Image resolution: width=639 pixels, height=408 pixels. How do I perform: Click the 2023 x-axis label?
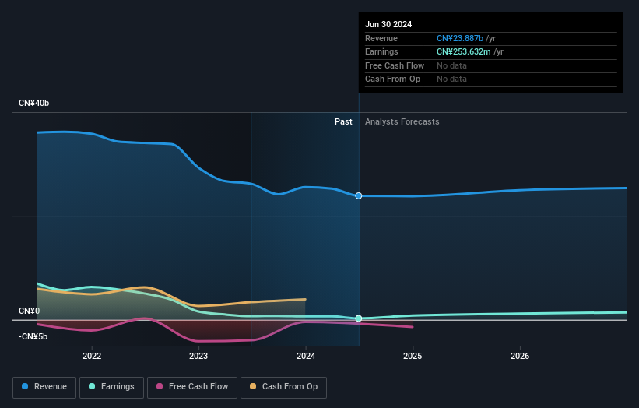(198, 357)
